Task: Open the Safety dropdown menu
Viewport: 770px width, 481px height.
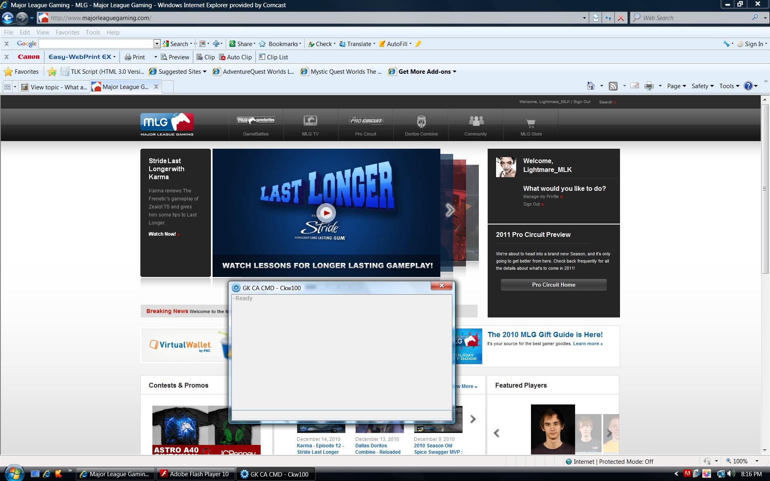Action: coord(702,86)
